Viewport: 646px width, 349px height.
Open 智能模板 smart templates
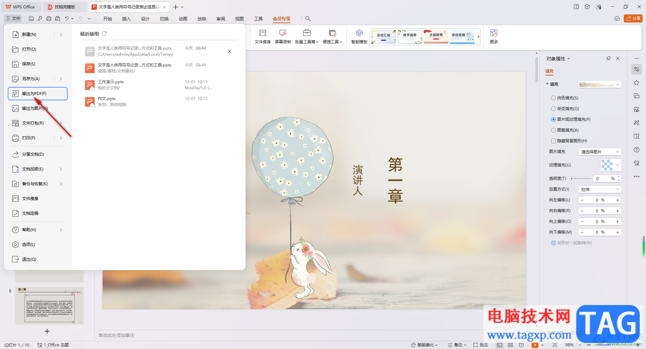click(359, 37)
